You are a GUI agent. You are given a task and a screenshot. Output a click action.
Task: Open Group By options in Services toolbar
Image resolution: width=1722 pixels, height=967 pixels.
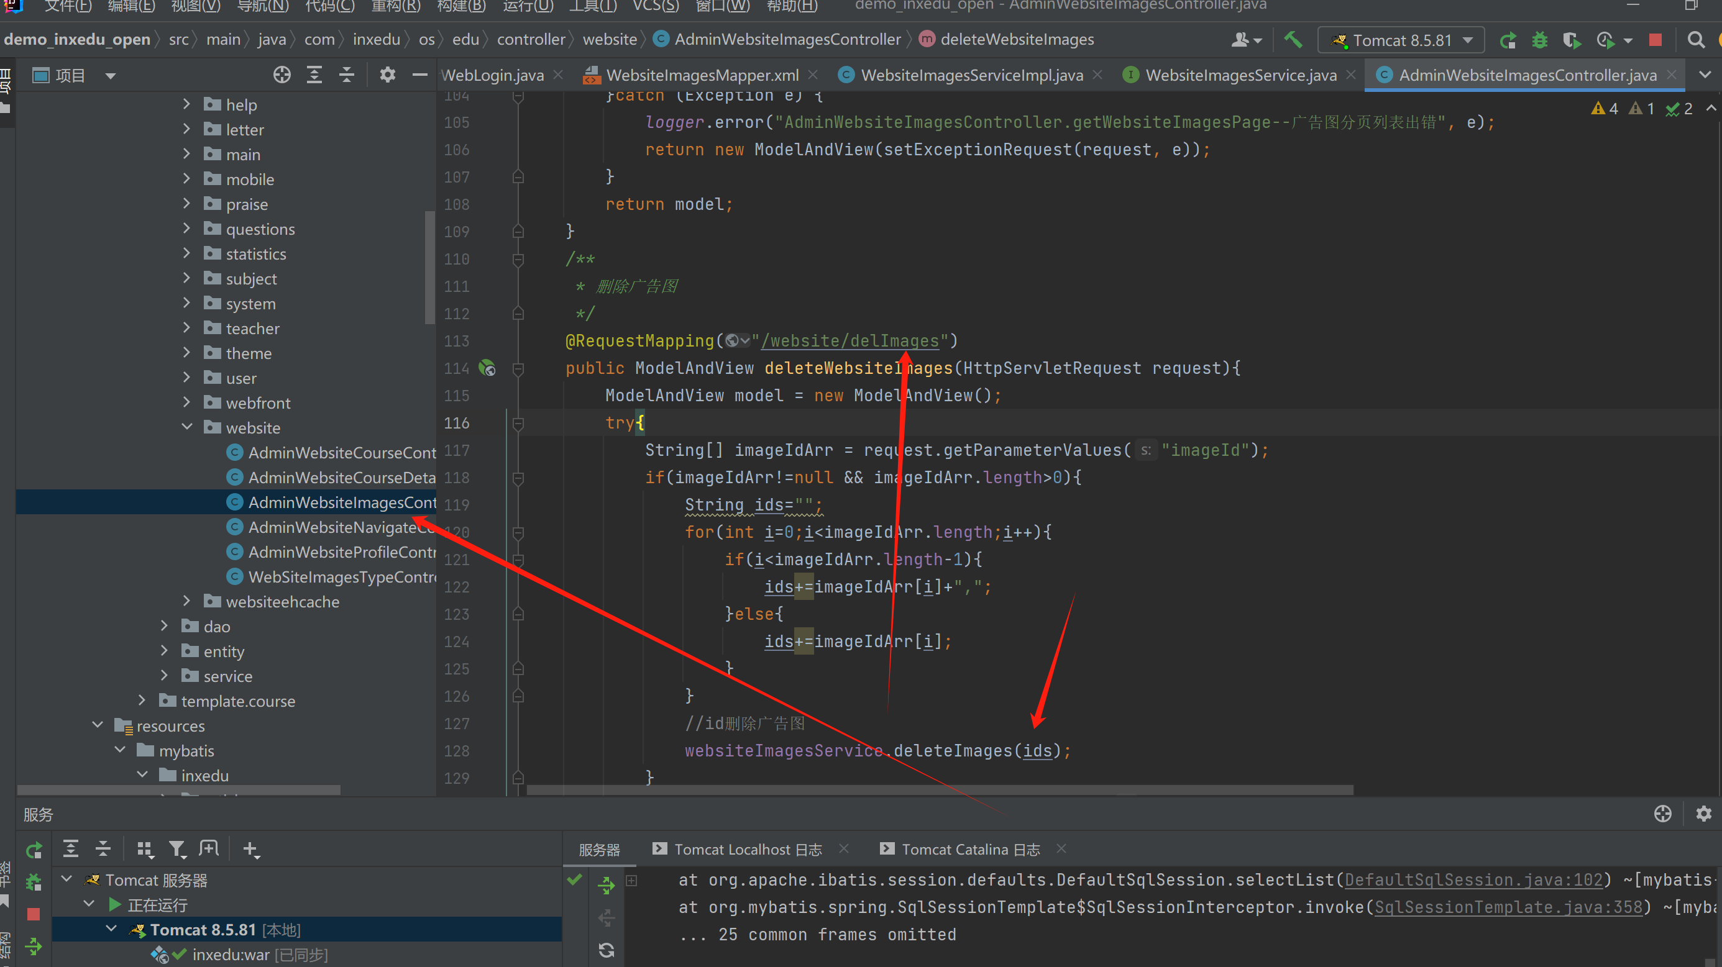pos(144,849)
